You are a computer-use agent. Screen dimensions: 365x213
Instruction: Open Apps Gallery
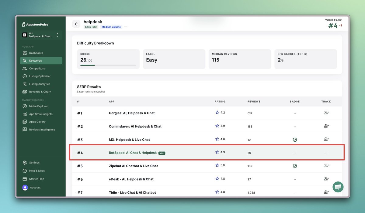[x=41, y=122]
